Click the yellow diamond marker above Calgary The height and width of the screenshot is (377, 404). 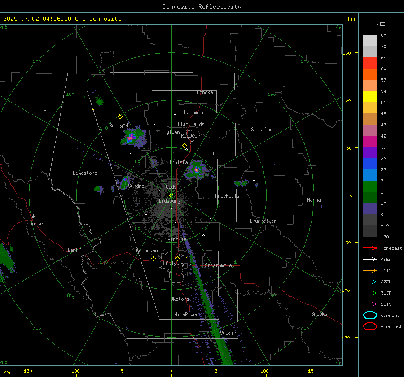[x=177, y=258]
